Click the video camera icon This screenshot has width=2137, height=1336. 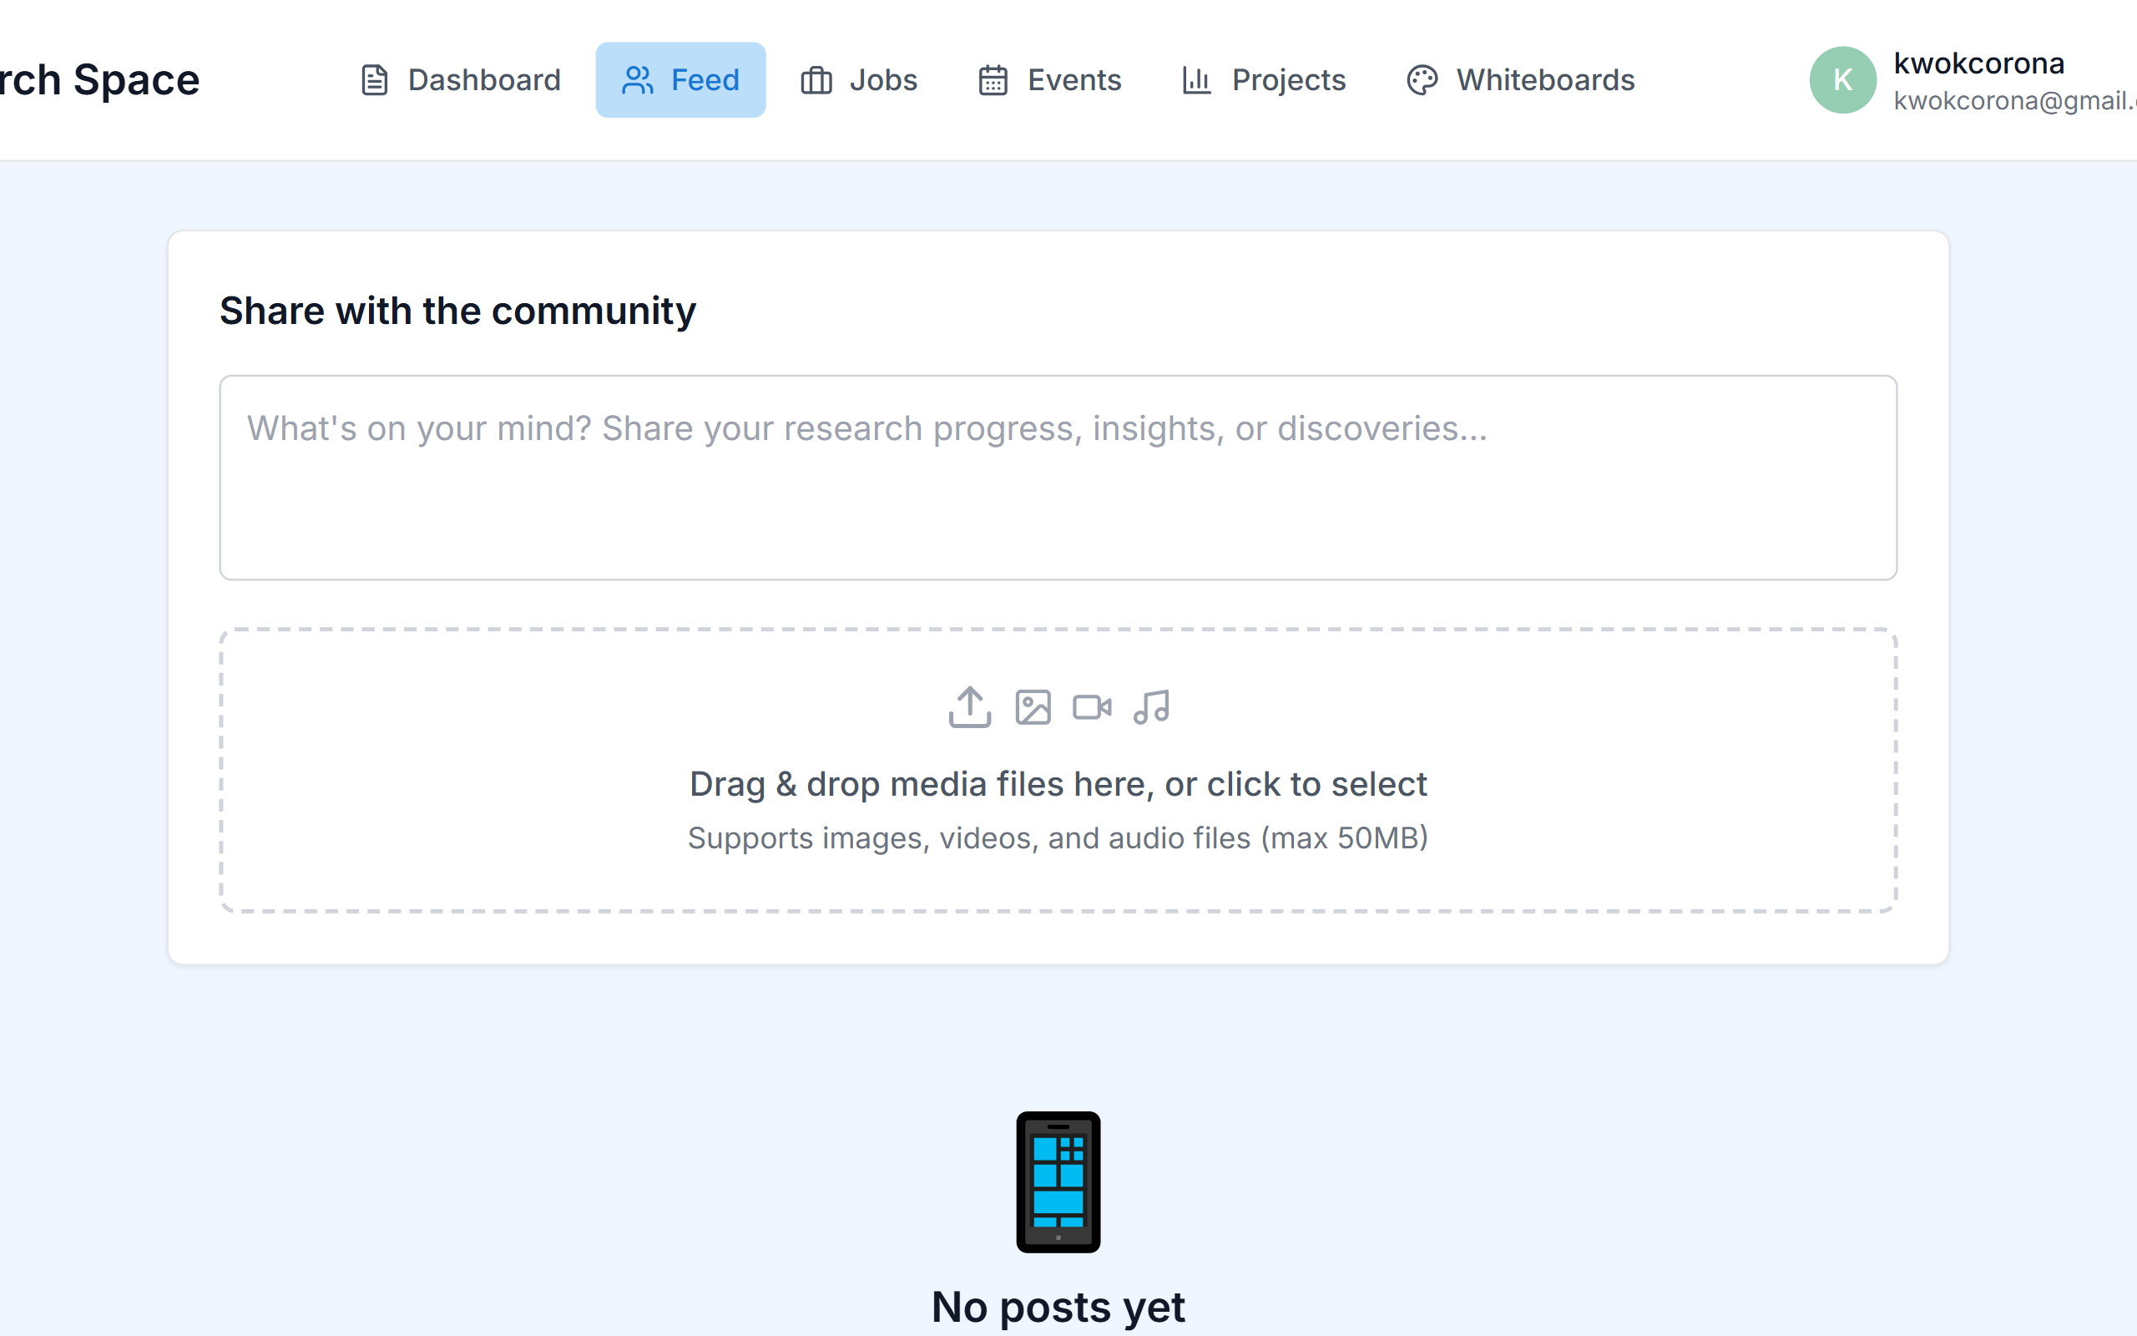point(1093,708)
